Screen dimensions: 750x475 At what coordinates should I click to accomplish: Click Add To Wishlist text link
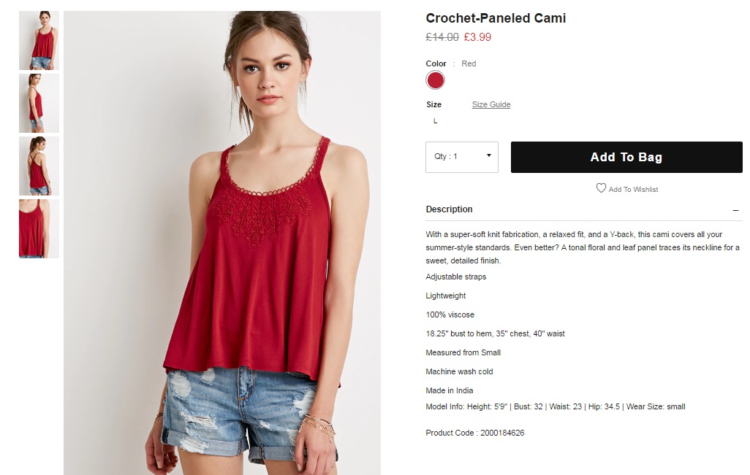pos(633,190)
